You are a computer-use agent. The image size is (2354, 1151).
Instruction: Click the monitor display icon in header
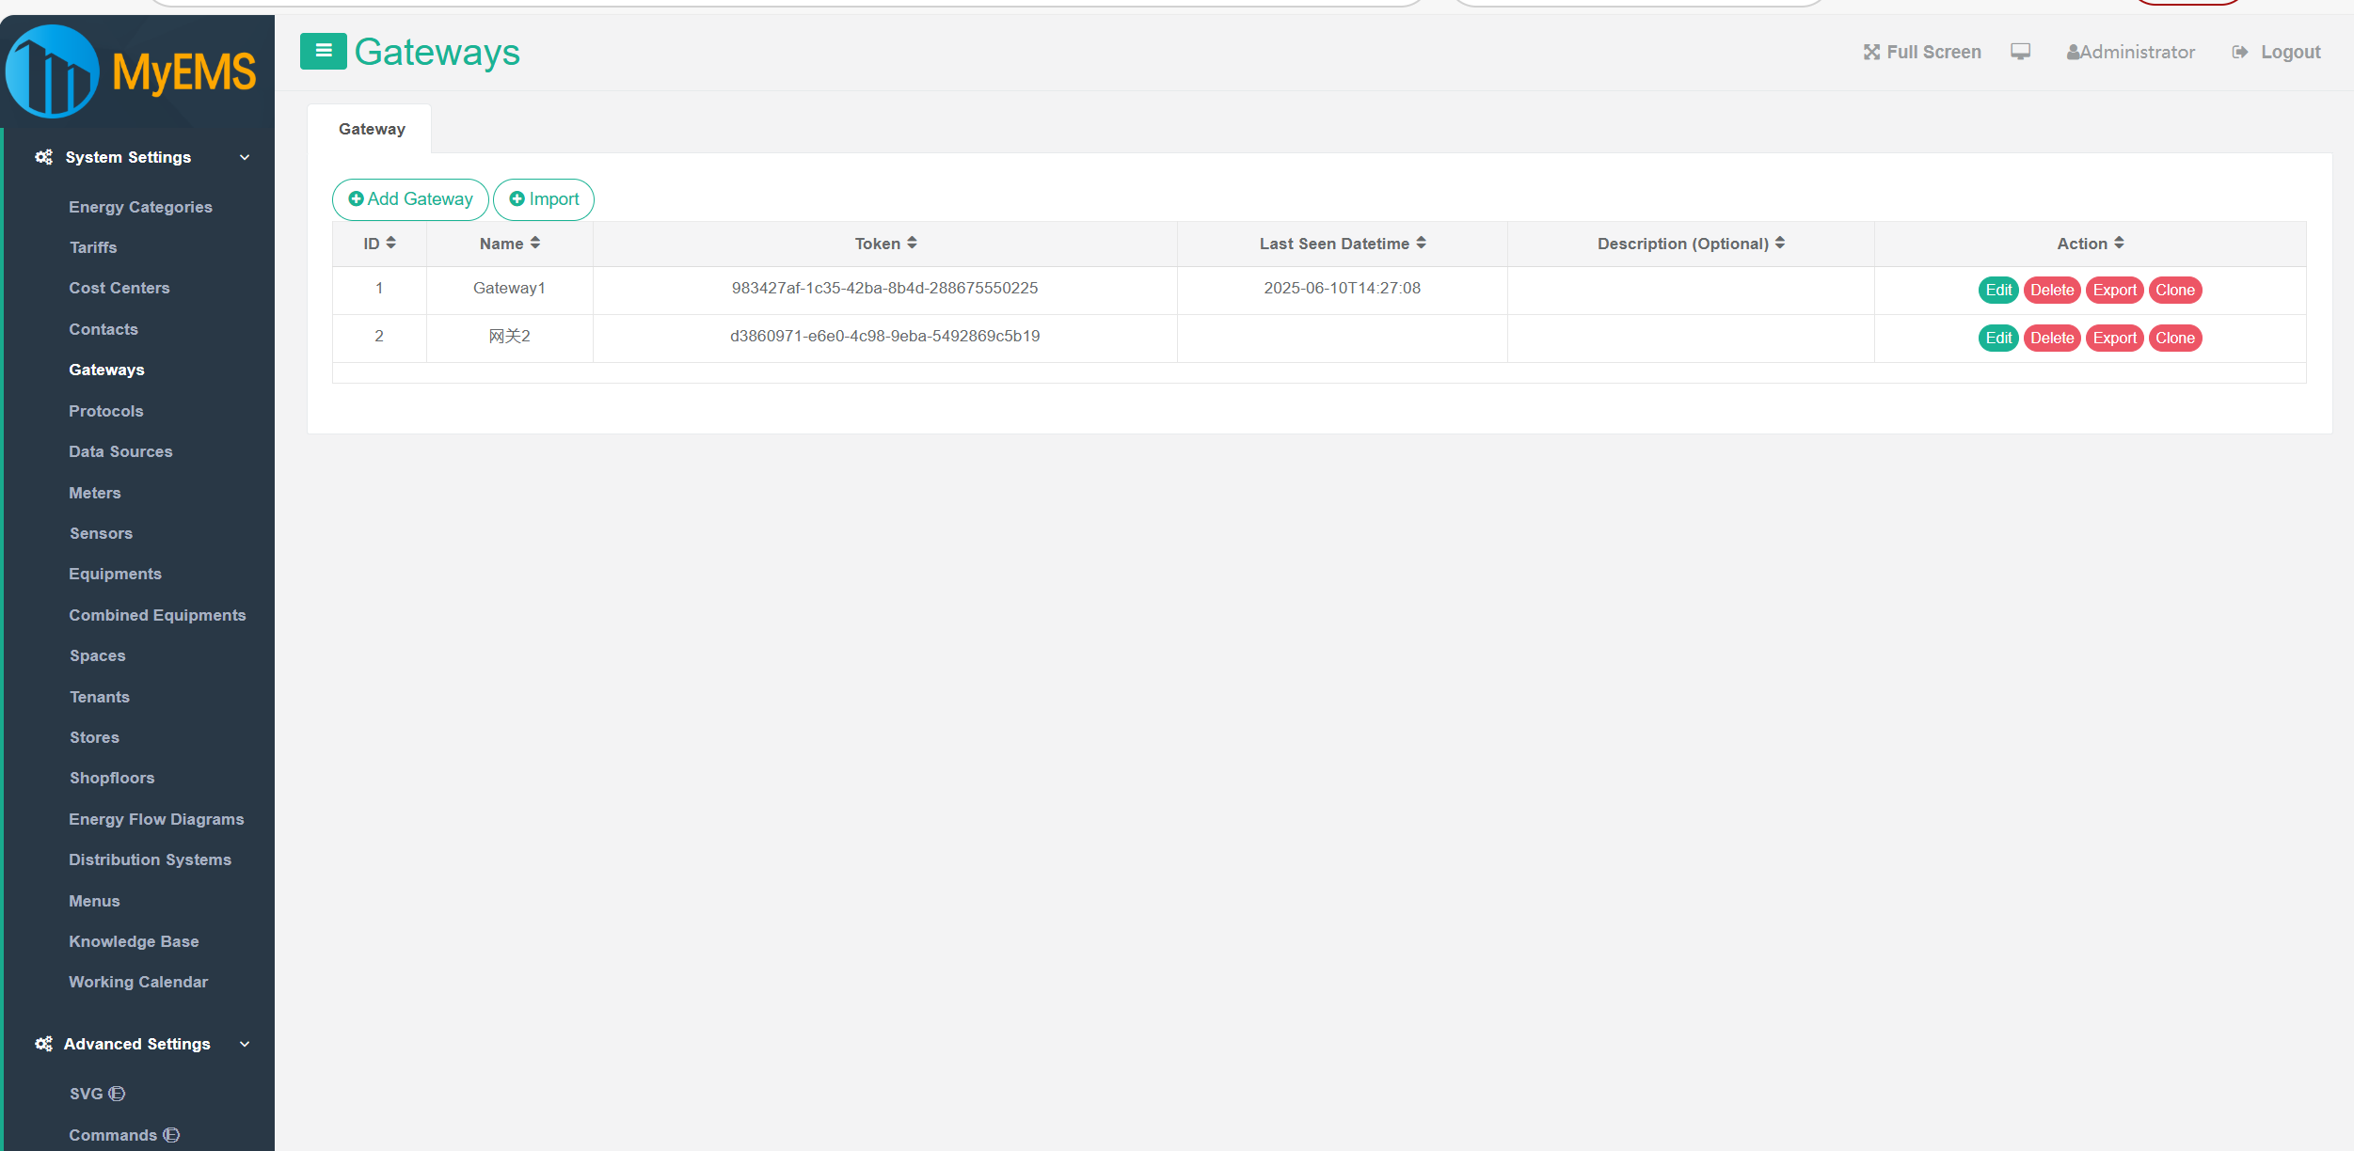click(2020, 52)
